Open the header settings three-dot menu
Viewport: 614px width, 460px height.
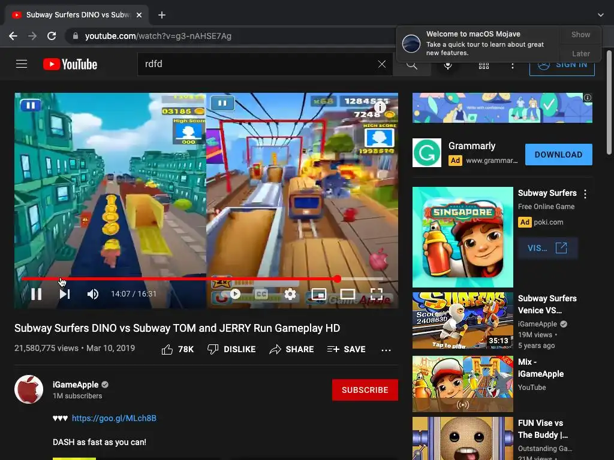pyautogui.click(x=513, y=66)
